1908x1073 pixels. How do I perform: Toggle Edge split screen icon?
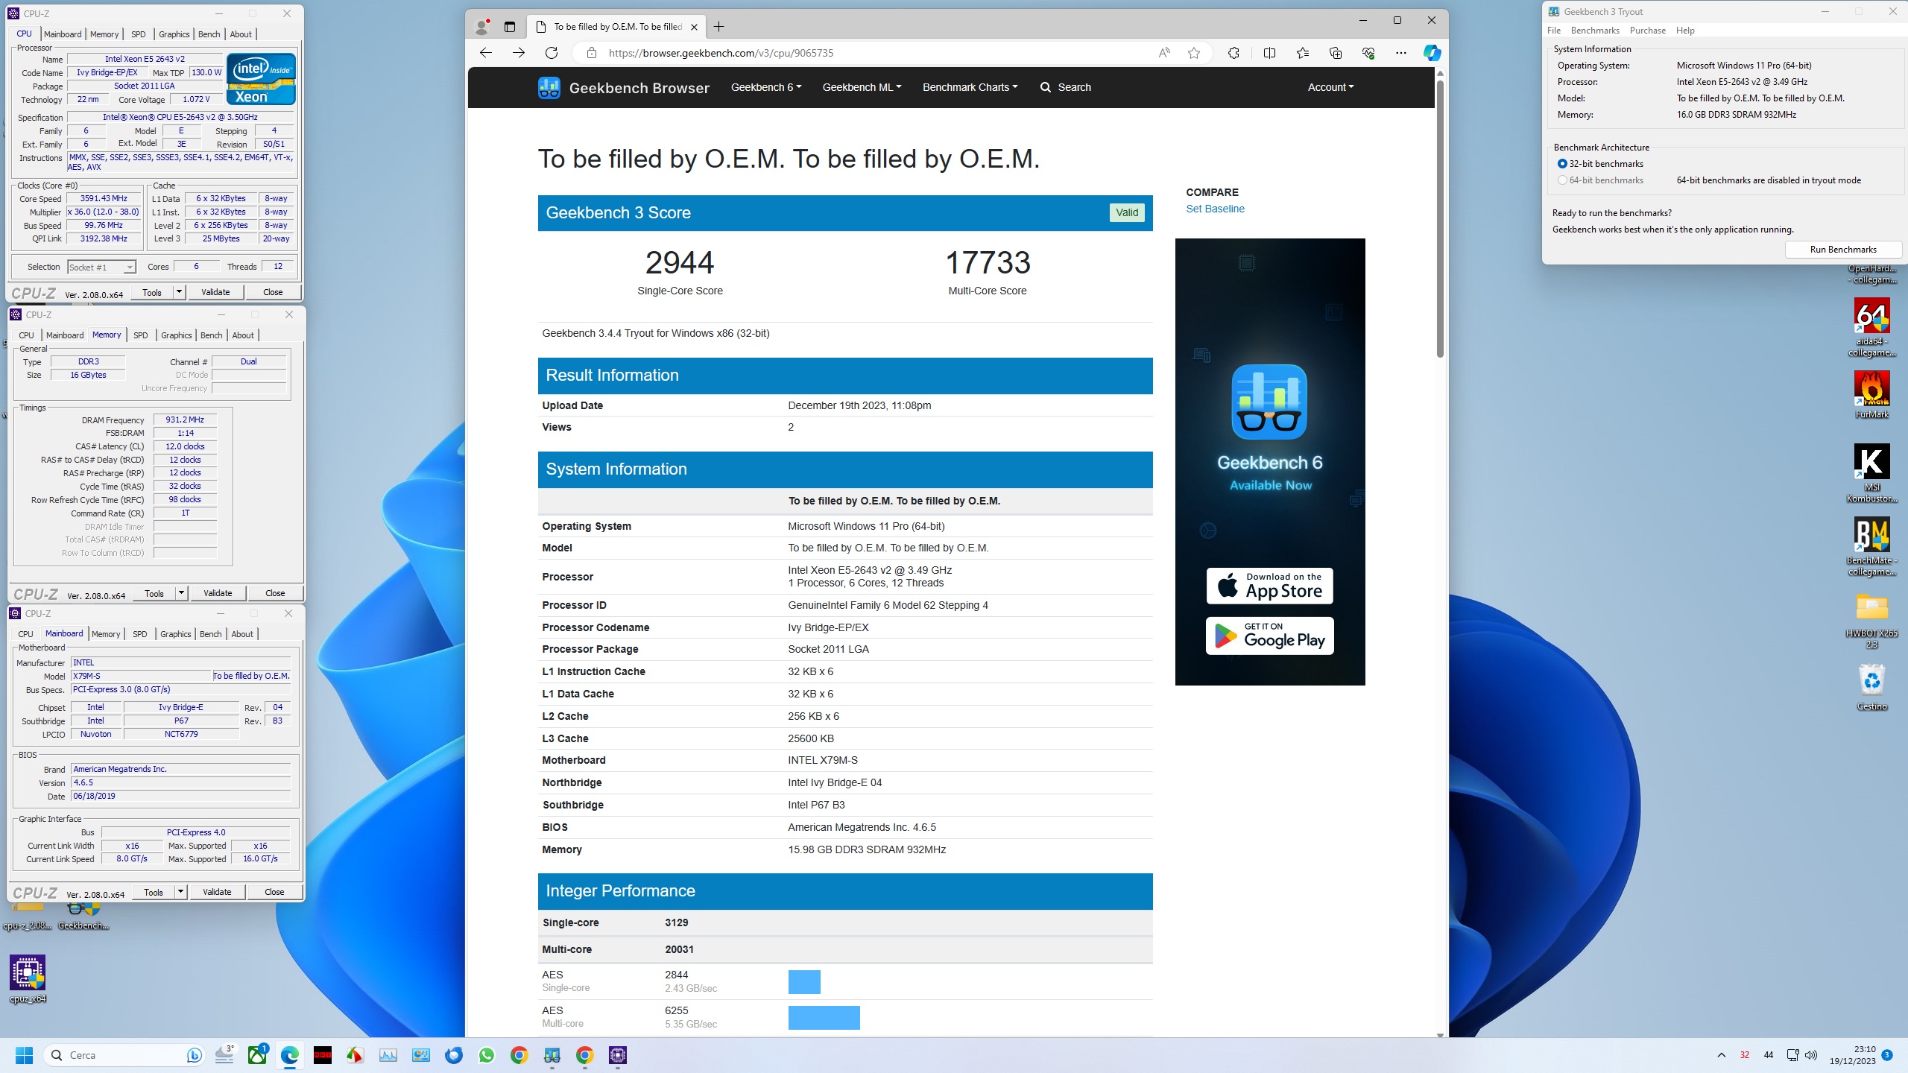pos(1269,53)
